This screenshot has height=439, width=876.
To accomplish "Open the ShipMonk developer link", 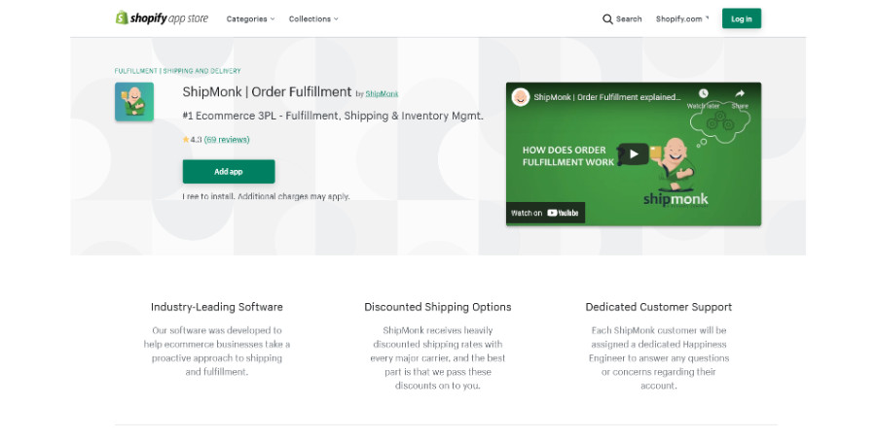I will 382,93.
